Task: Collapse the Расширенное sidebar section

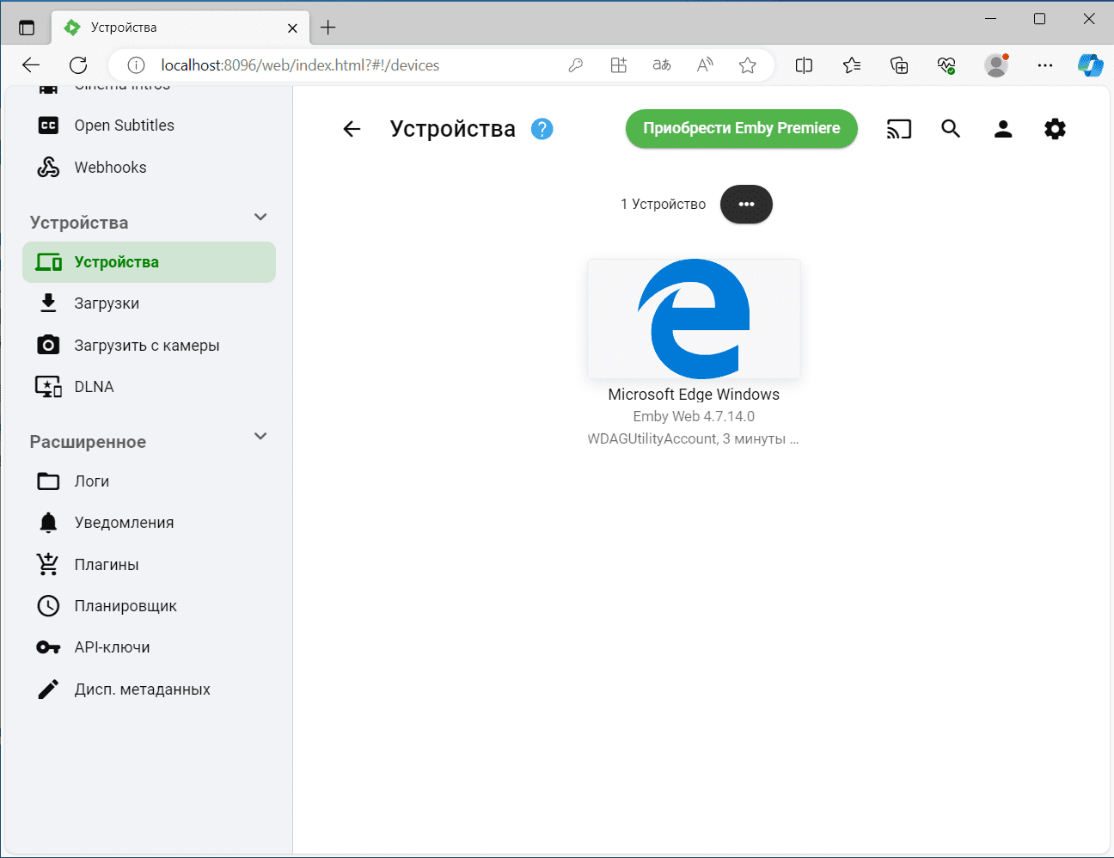Action: (260, 437)
